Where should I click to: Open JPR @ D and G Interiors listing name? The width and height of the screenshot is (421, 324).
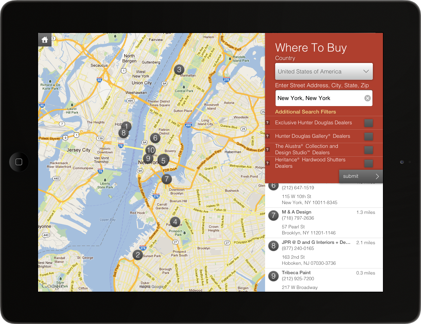coord(316,242)
